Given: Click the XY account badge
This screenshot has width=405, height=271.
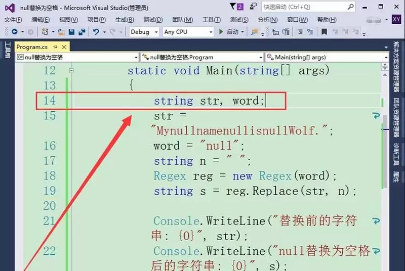Looking at the screenshot, I should tap(396, 19).
